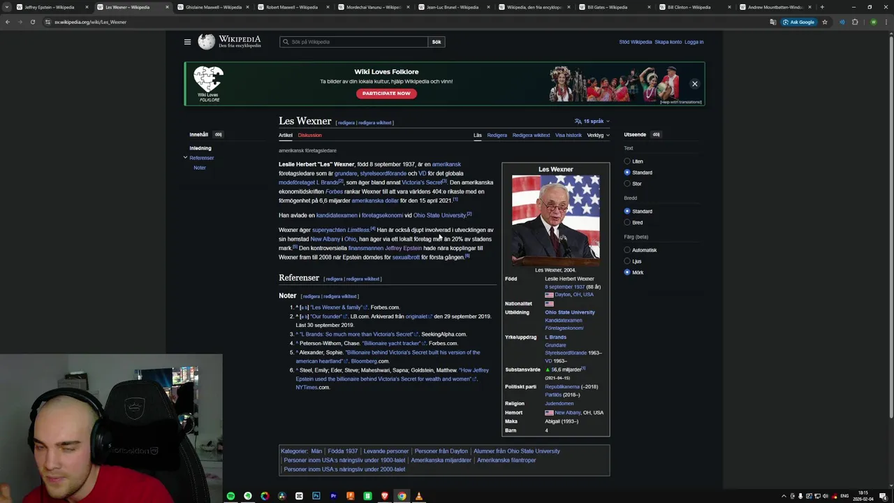This screenshot has width=894, height=503.
Task: Open the Les Wexner infobox photo
Action: [x=555, y=219]
